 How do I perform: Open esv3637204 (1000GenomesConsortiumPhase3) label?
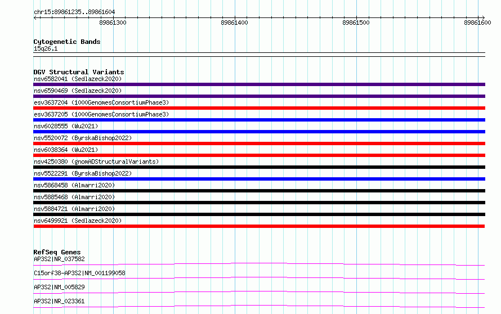[x=101, y=102]
